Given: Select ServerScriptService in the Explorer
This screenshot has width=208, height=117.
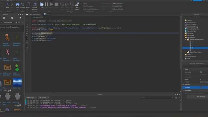Looking at the screenshot, I should [x=193, y=29].
